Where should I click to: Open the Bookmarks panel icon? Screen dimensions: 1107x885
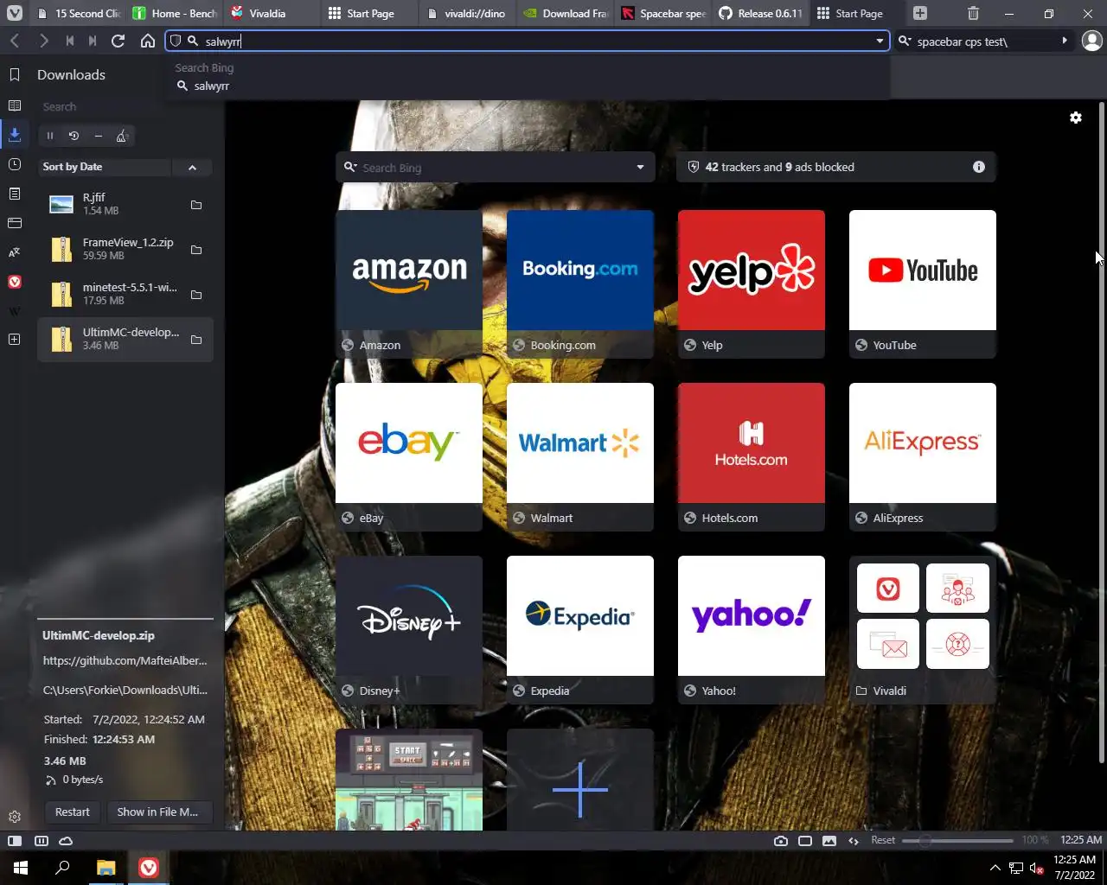pos(15,75)
